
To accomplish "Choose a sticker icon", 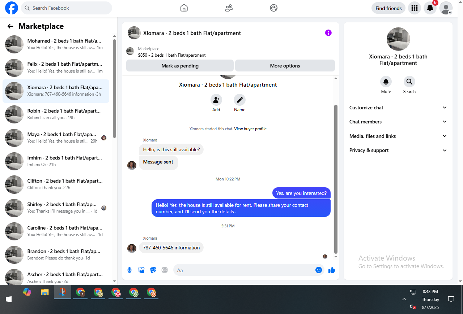I will (153, 270).
